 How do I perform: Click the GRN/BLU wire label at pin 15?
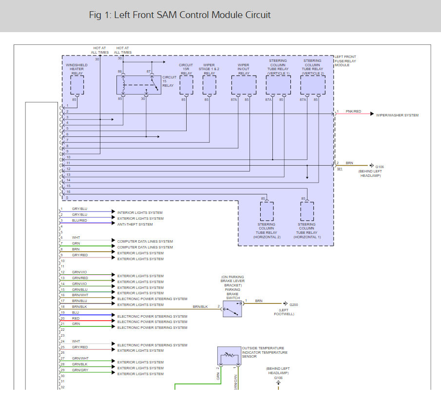(x=79, y=289)
